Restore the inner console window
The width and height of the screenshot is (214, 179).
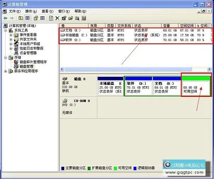pyautogui.click(x=204, y=11)
